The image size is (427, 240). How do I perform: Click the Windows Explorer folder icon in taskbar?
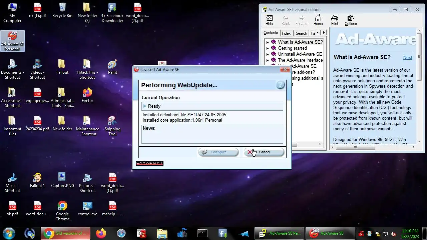[162, 233]
